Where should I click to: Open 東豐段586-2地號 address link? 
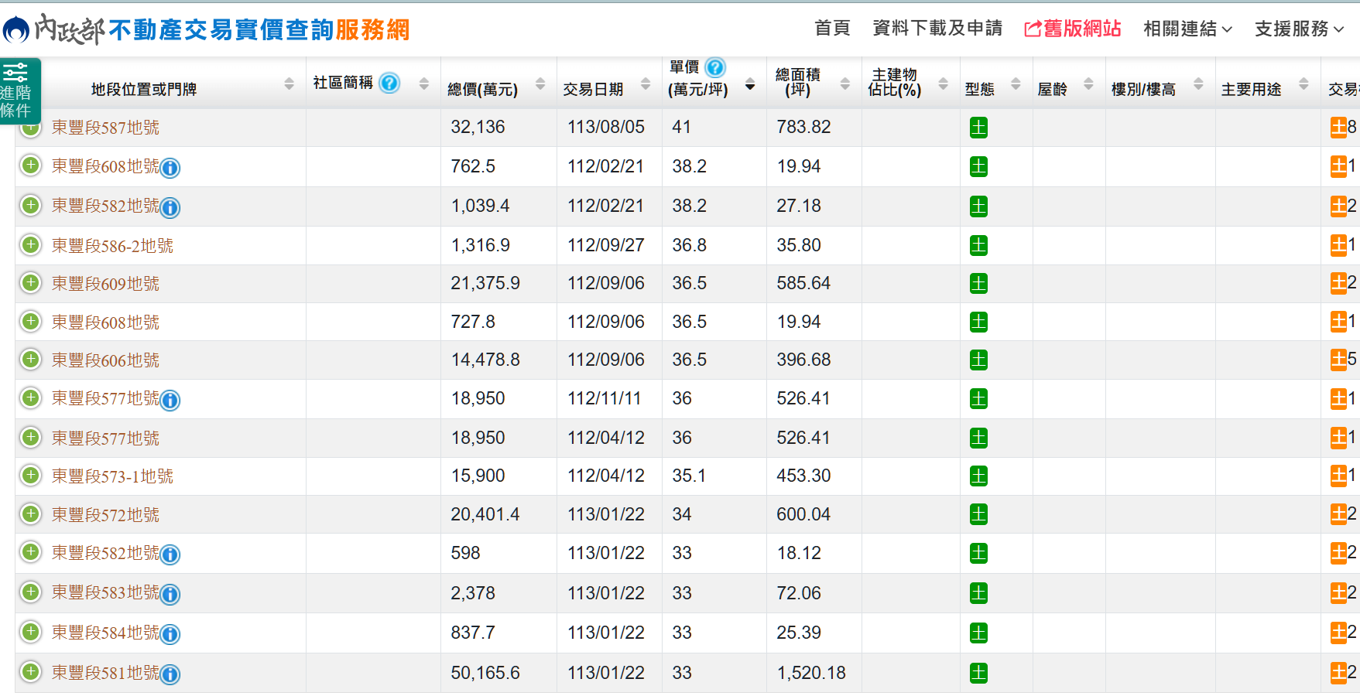tap(112, 246)
